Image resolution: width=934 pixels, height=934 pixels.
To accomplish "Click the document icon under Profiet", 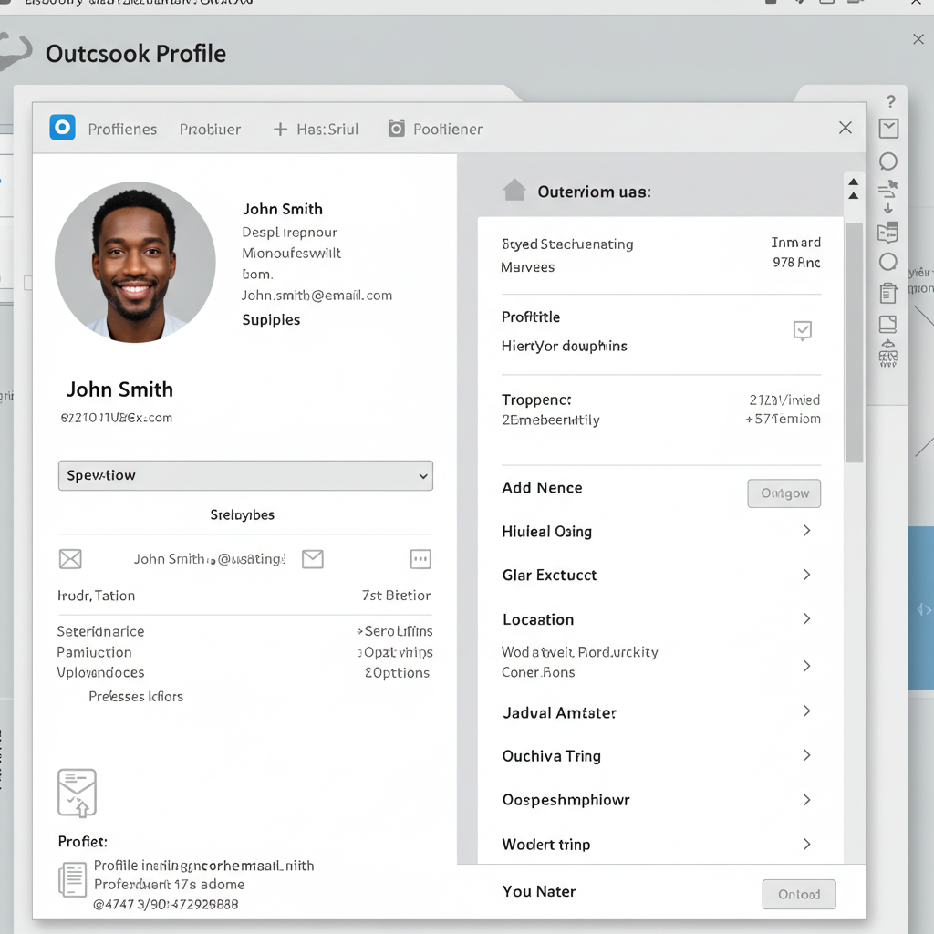I will (73, 879).
